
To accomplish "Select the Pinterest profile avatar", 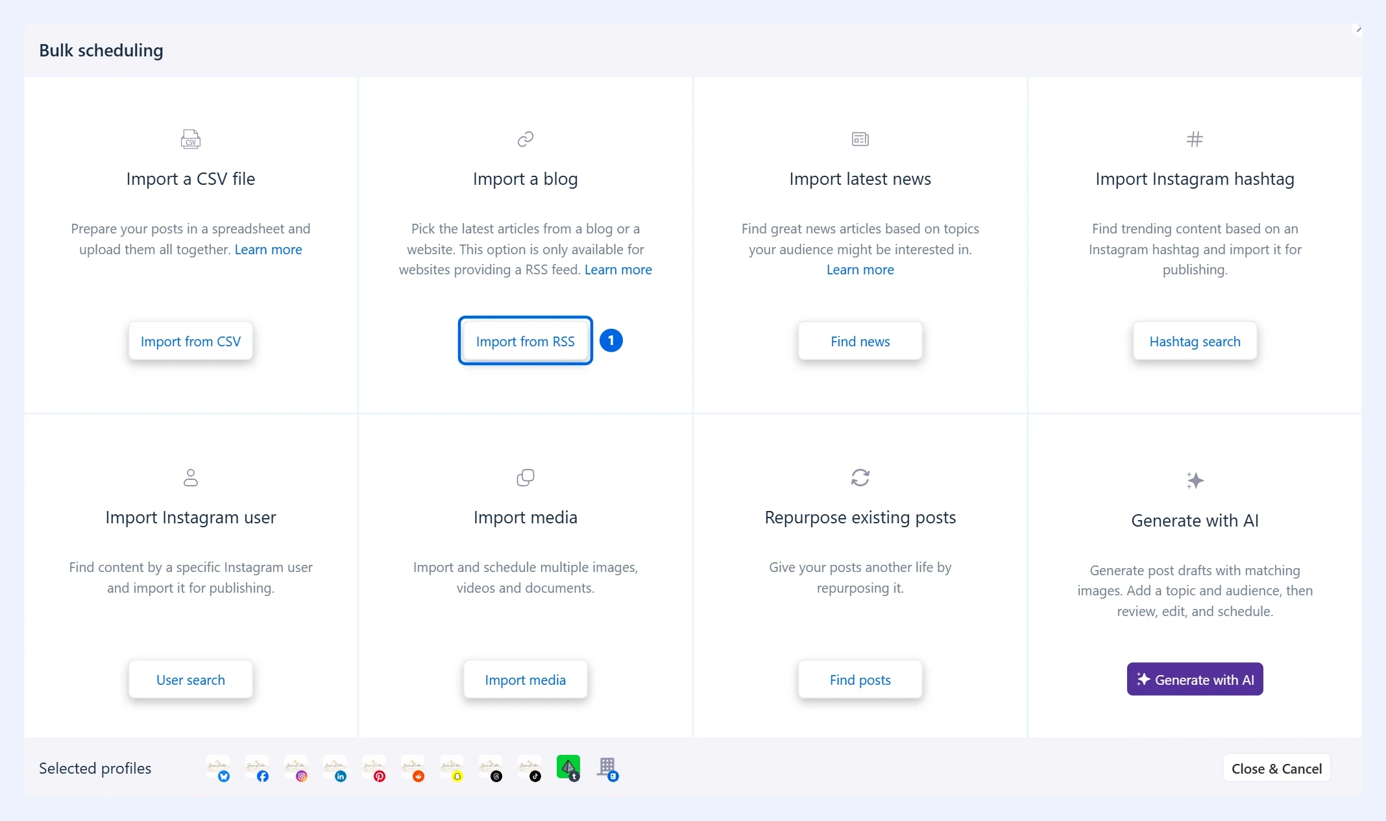I will point(374,768).
